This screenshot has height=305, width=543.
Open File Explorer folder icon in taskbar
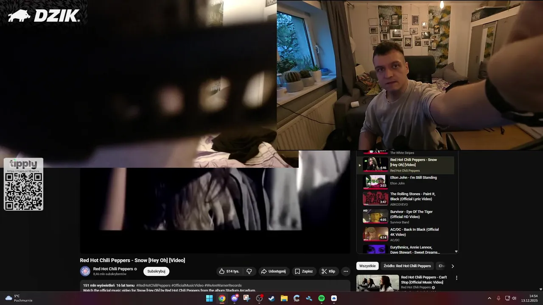point(284,298)
